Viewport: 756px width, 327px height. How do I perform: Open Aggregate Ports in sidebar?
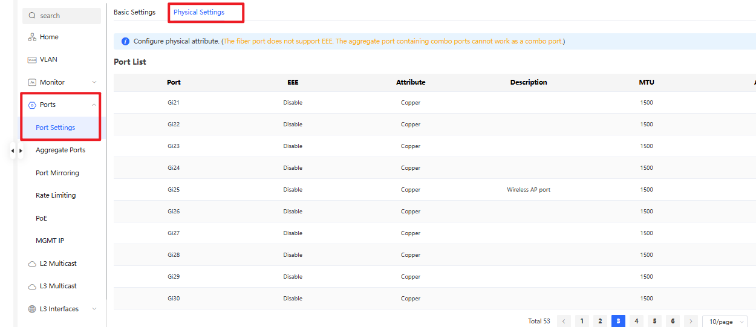tap(60, 150)
